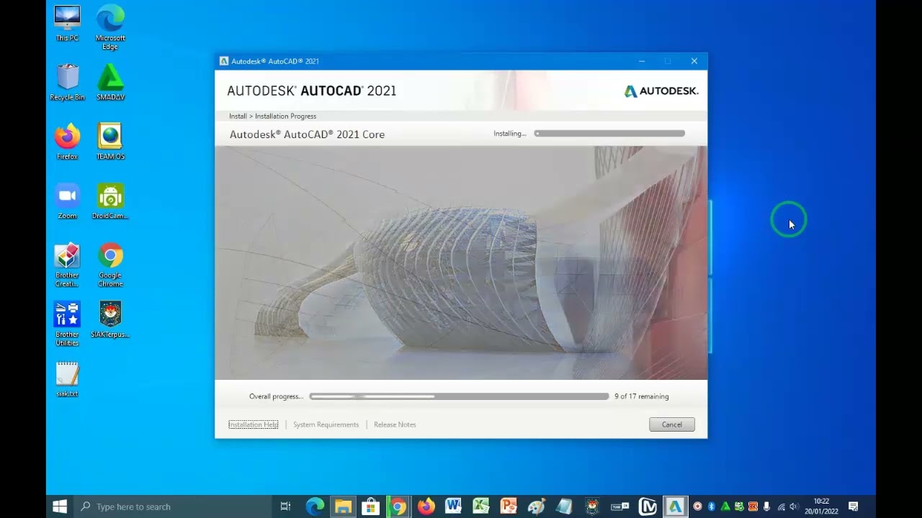This screenshot has height=518, width=922.
Task: Open Word from the taskbar
Action: [x=453, y=506]
